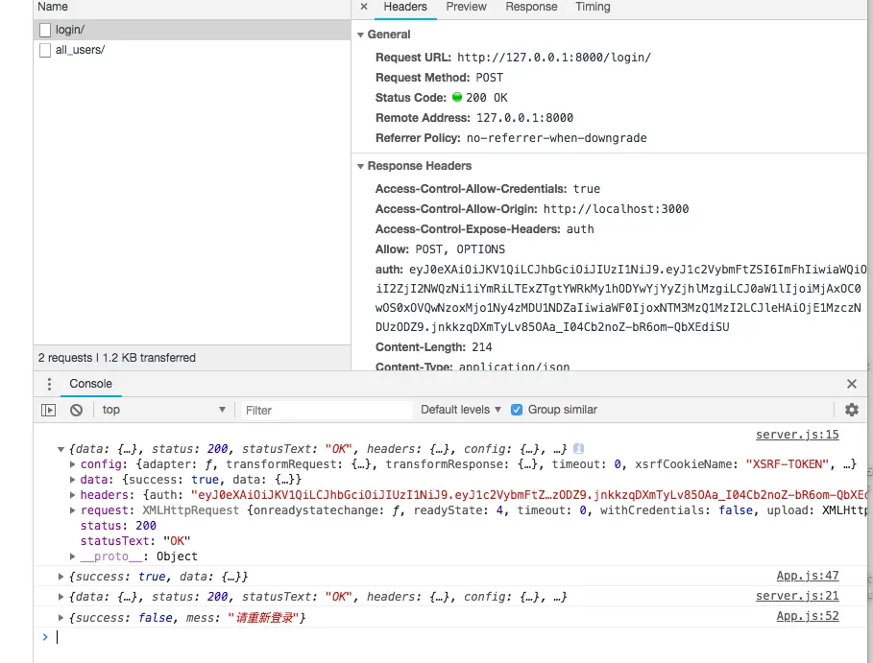Click the Allow: POST, OPTIONS header
873x663 pixels.
click(x=440, y=249)
